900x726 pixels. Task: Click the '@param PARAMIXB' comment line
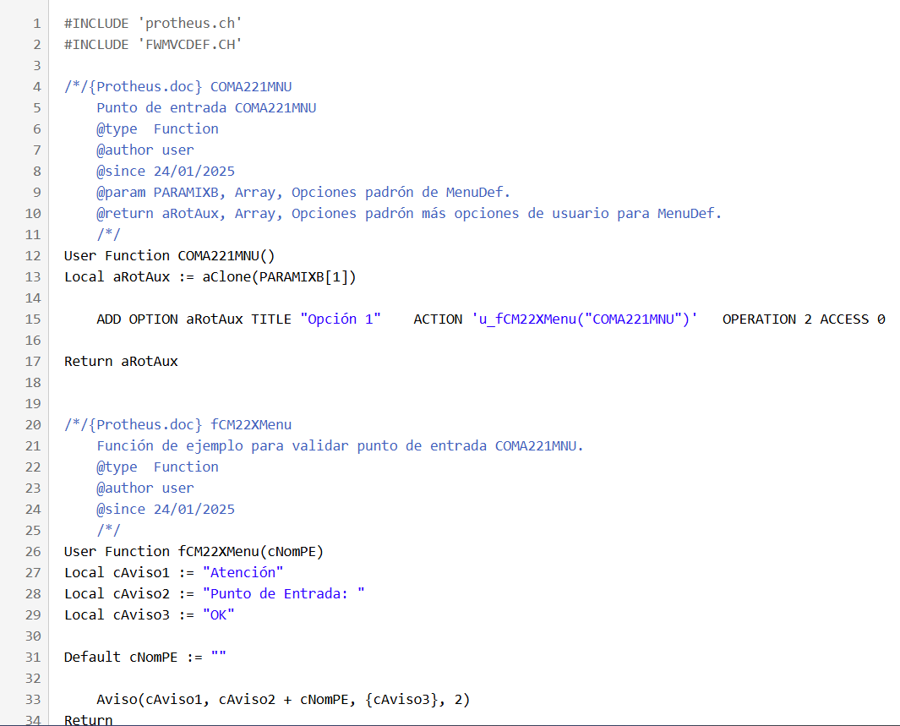pos(303,192)
